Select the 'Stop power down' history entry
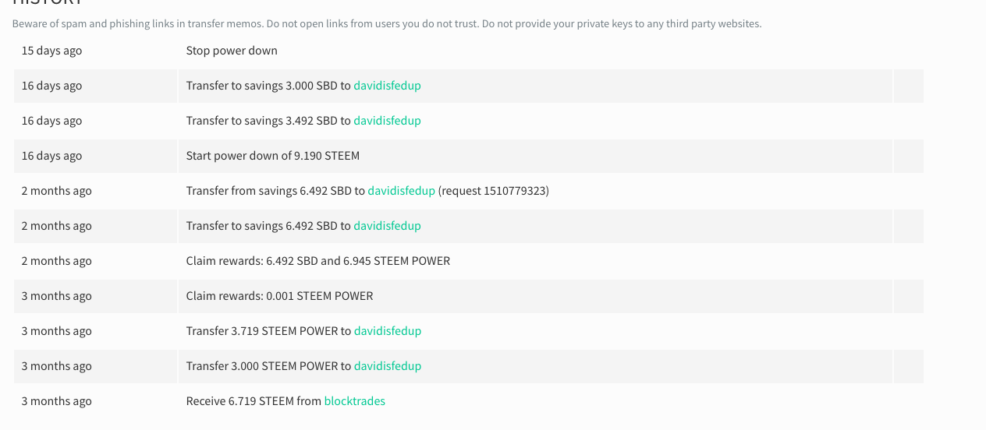Image resolution: width=986 pixels, height=430 pixels. (x=232, y=51)
